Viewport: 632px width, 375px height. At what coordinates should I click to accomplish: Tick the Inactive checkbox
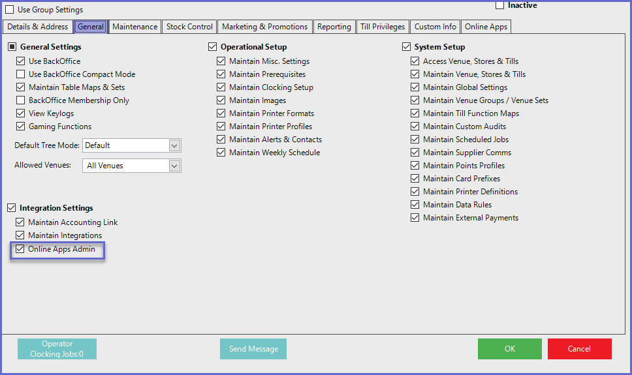500,5
